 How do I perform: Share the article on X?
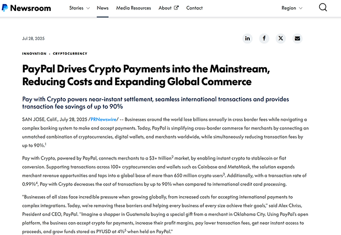(281, 38)
